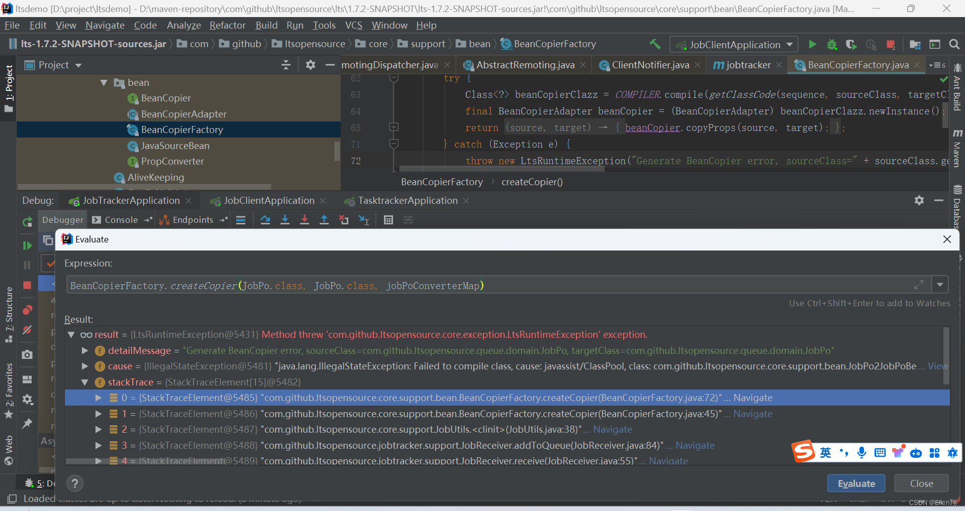965x511 pixels.
Task: Open Project panel settings gear
Action: tap(311, 65)
